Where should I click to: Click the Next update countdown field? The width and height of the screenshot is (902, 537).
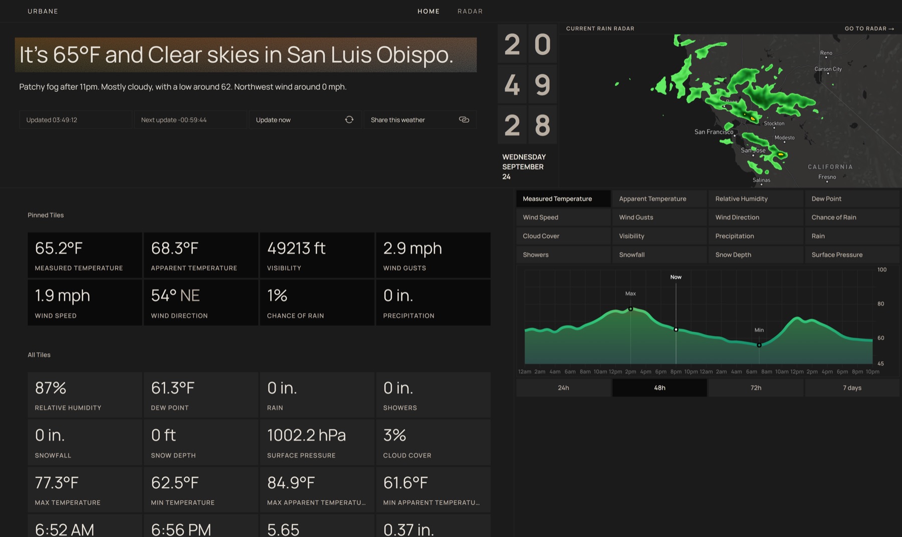coord(190,119)
